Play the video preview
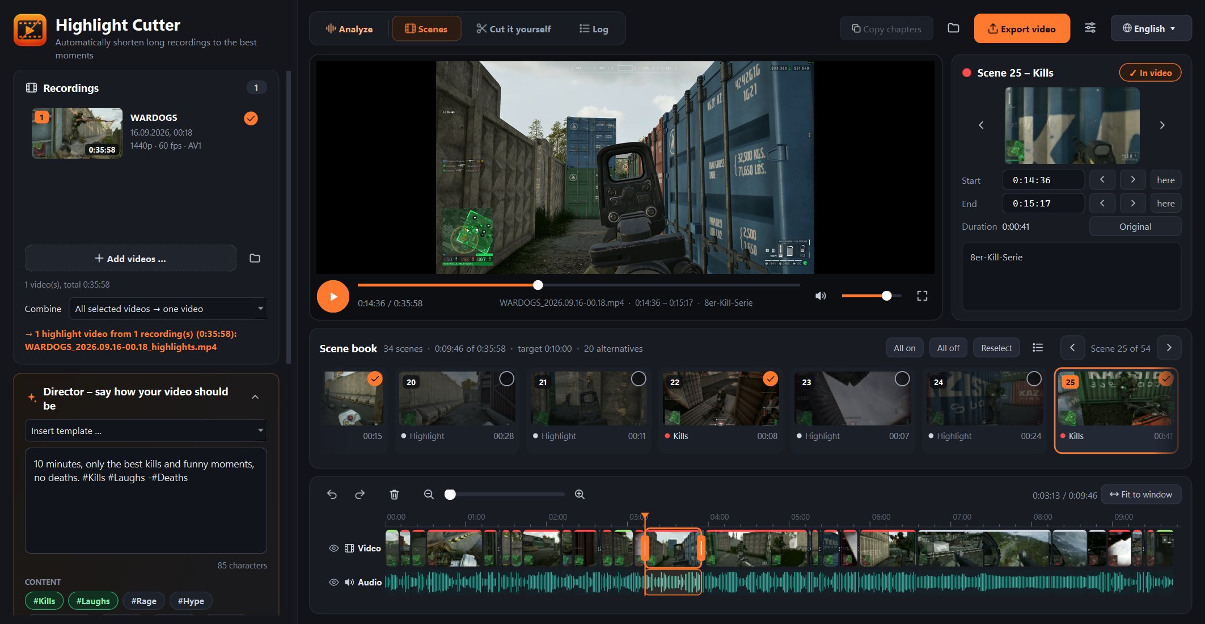This screenshot has width=1205, height=624. tap(333, 296)
